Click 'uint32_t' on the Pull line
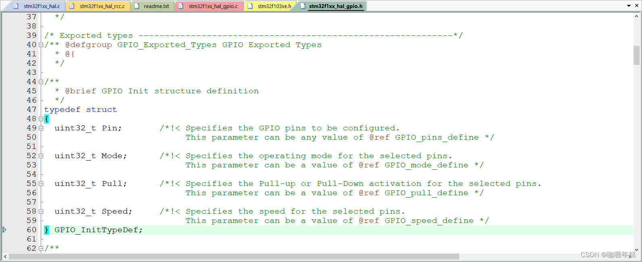 (75, 184)
